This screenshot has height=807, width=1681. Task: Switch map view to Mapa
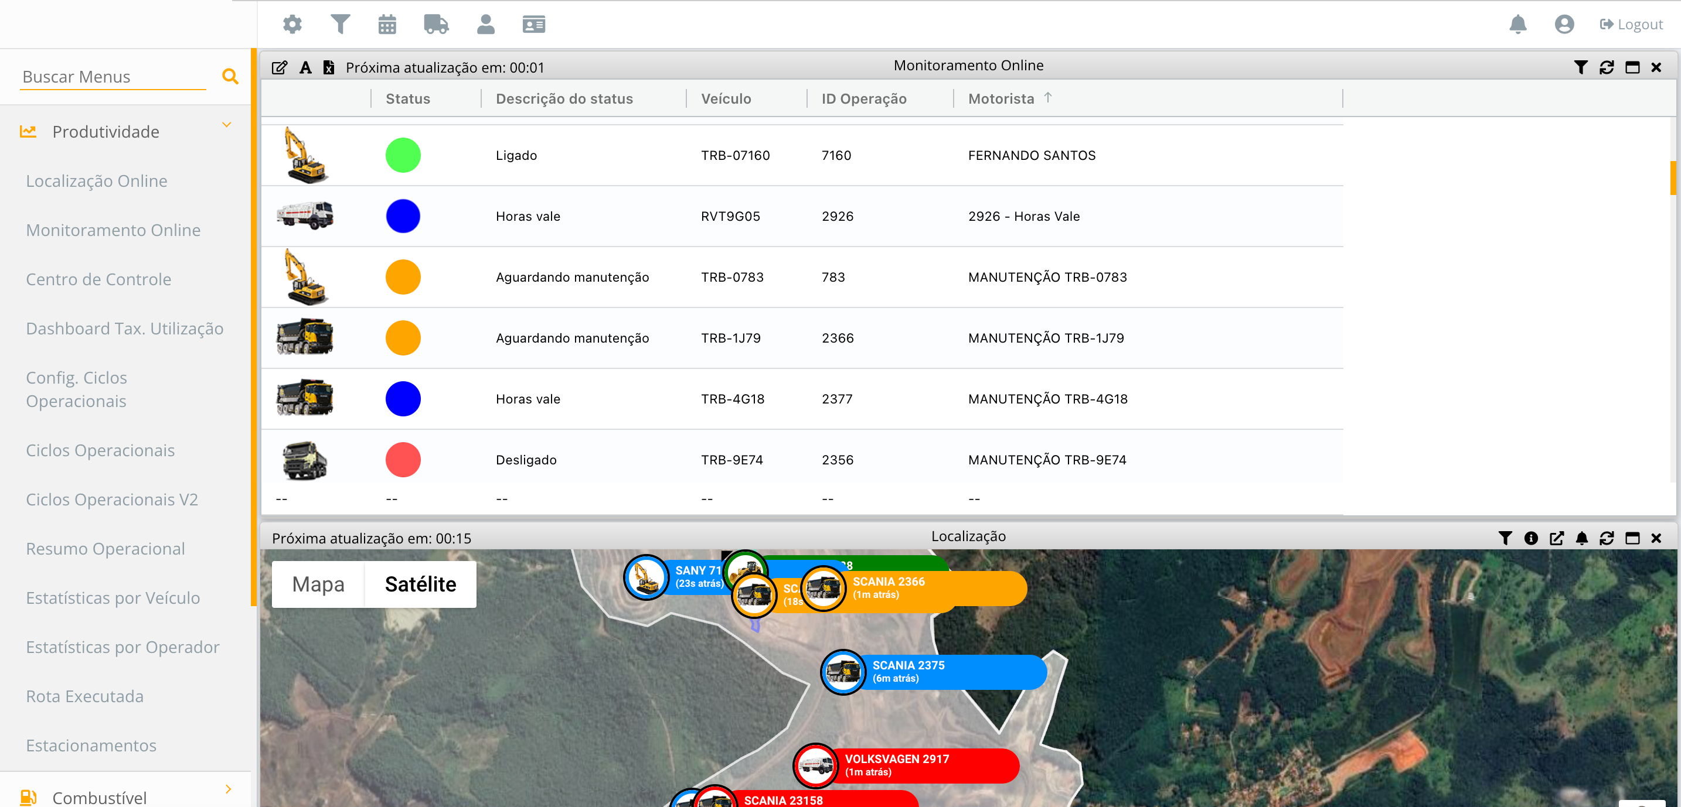click(318, 584)
